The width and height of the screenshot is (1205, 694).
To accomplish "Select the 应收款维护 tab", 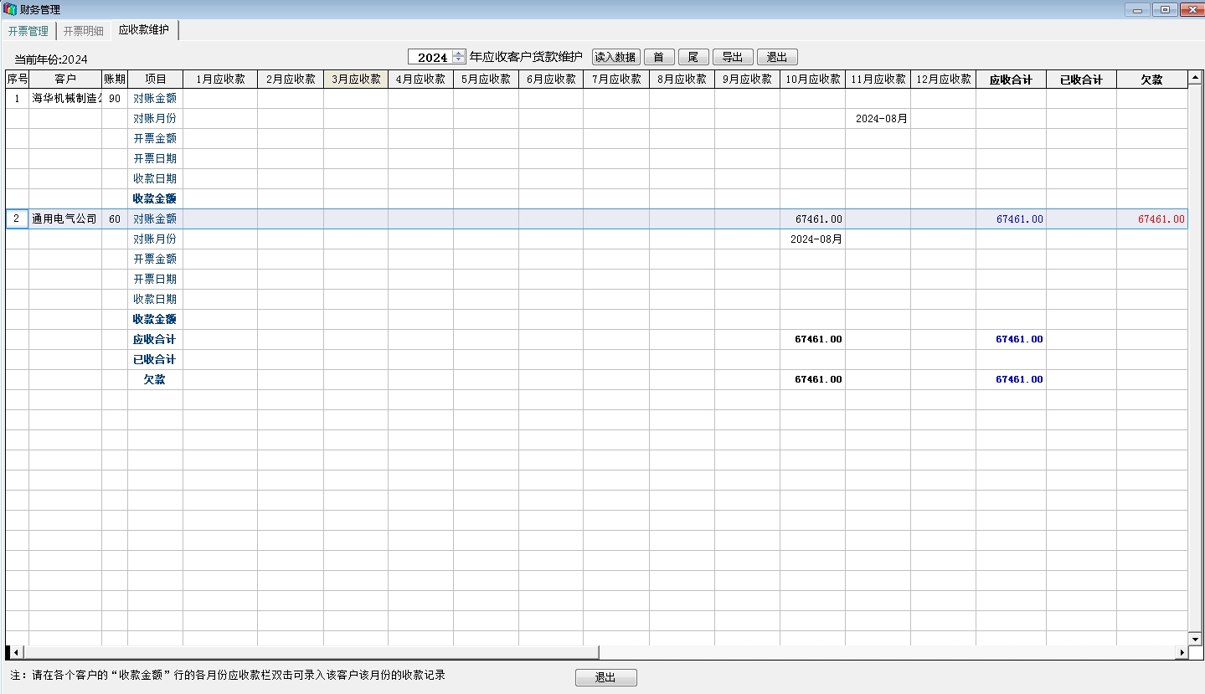I will tap(144, 30).
